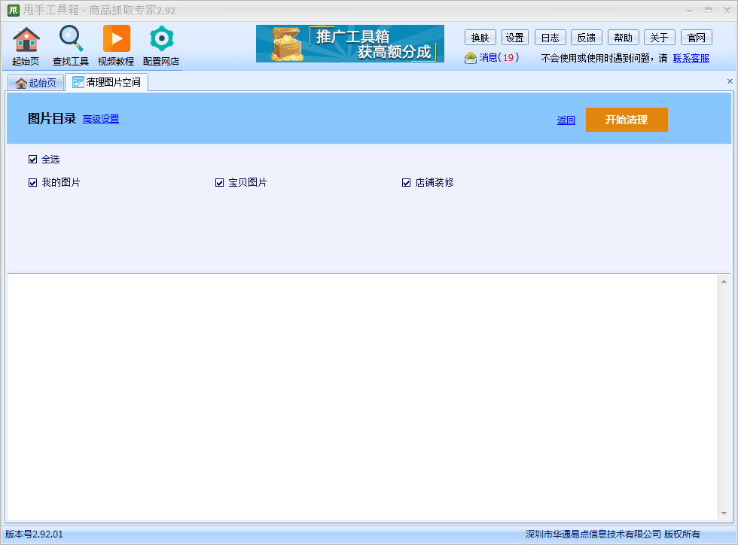Click the 反馈 feedback button
This screenshot has height=545, width=738.
click(587, 38)
